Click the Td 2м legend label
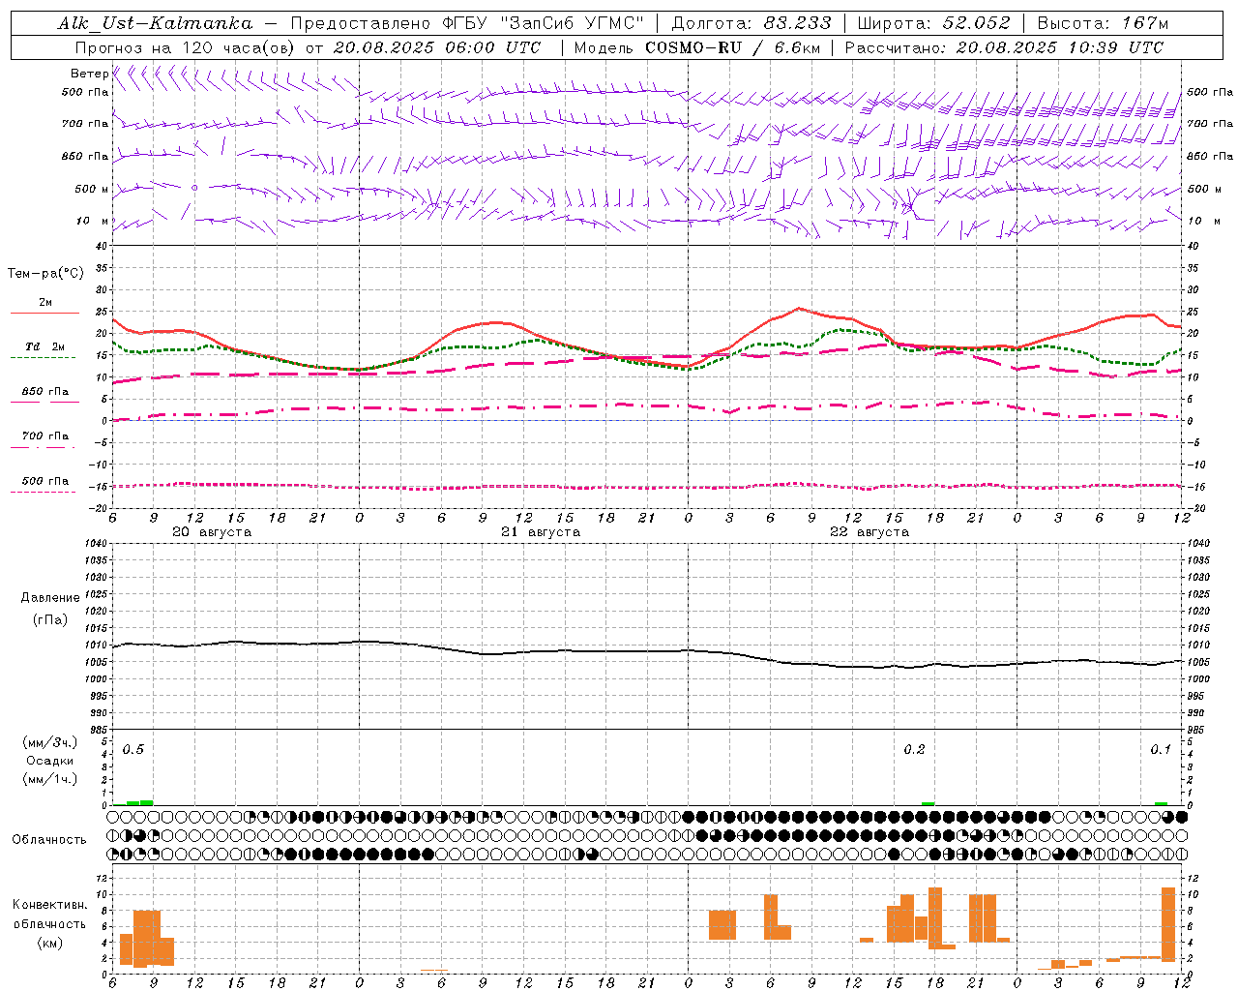This screenshot has width=1238, height=991. [45, 346]
